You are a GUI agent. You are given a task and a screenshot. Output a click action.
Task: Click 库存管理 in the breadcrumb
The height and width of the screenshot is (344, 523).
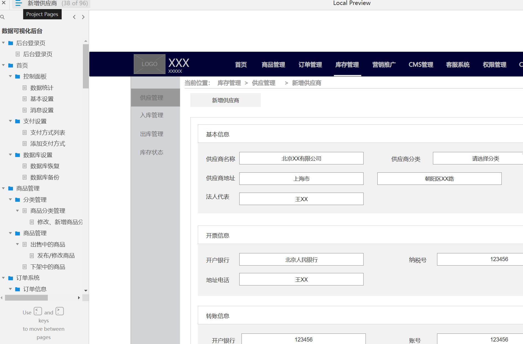pos(229,83)
